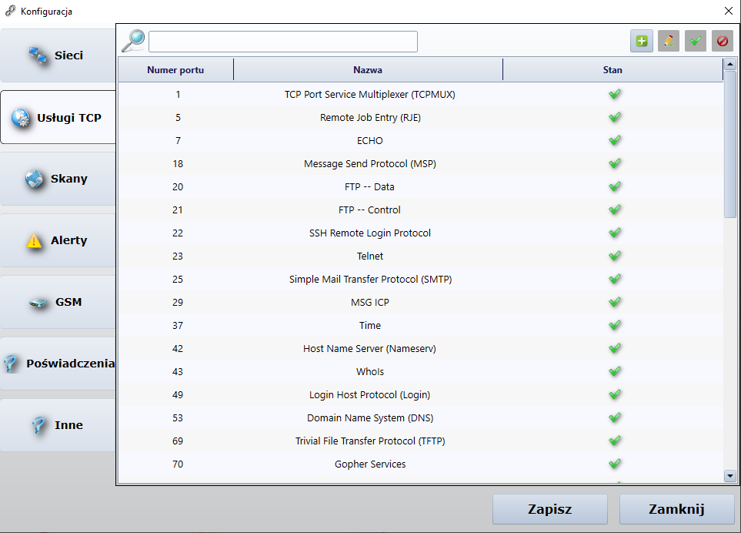Open the Sieci tab
The width and height of the screenshot is (741, 533).
[x=58, y=55]
